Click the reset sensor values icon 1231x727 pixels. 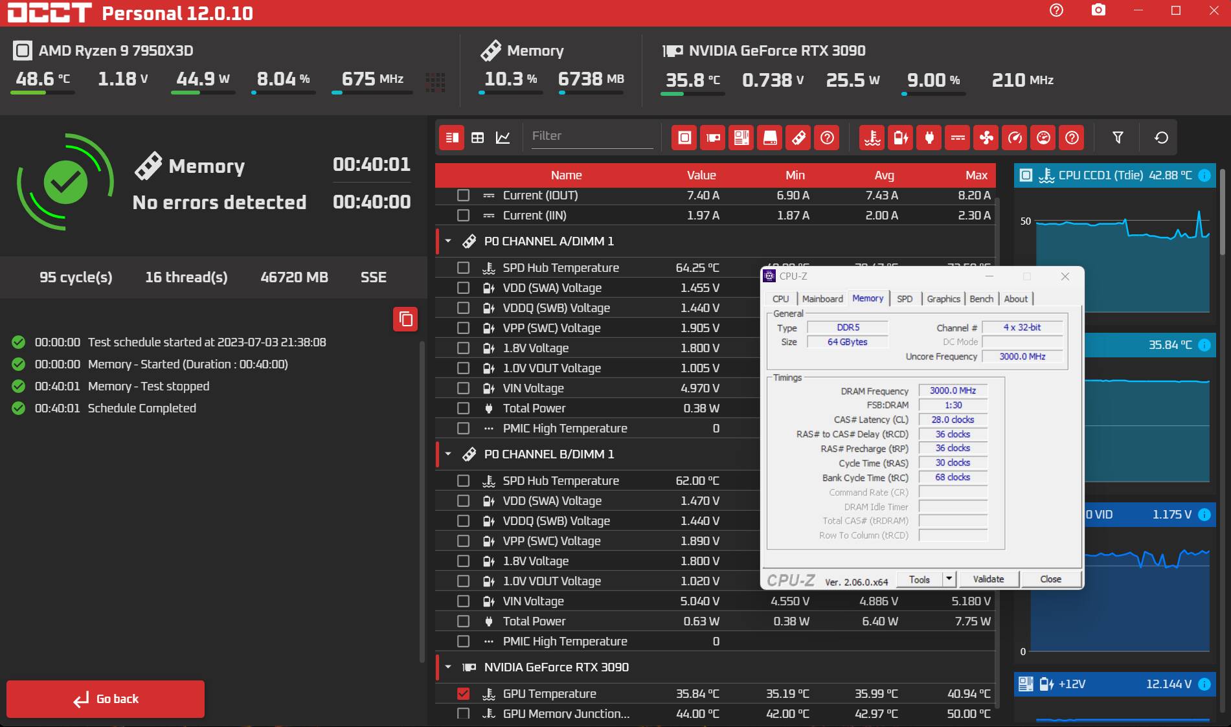pos(1161,137)
